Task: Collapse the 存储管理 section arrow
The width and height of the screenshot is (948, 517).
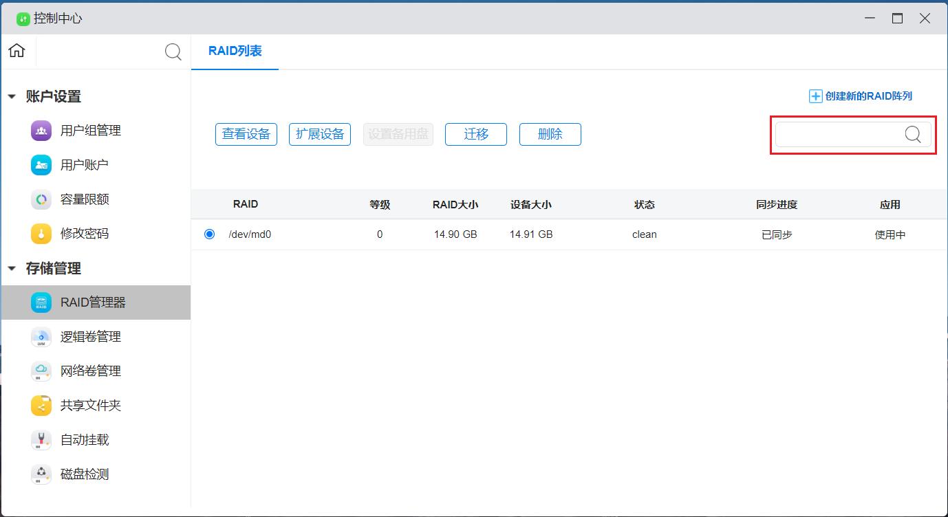Action: pos(12,269)
